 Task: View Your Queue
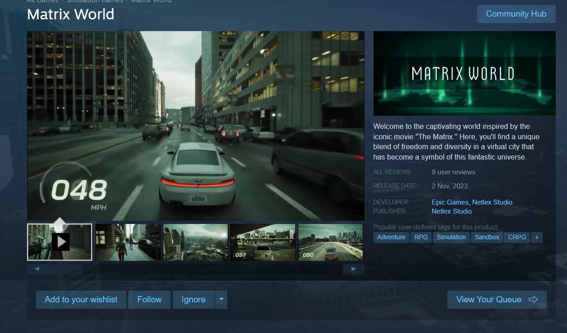point(497,300)
